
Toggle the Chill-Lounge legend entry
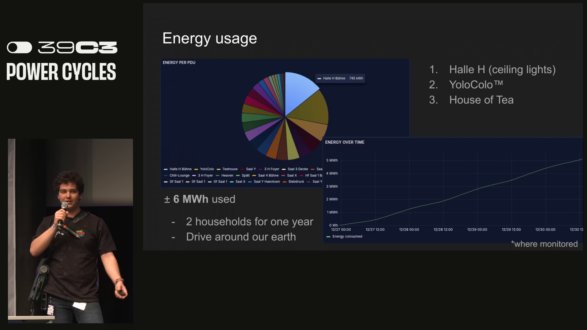click(179, 176)
